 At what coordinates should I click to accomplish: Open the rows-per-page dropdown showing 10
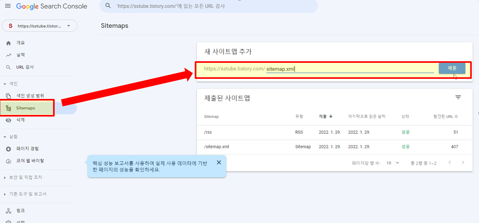coord(393,163)
